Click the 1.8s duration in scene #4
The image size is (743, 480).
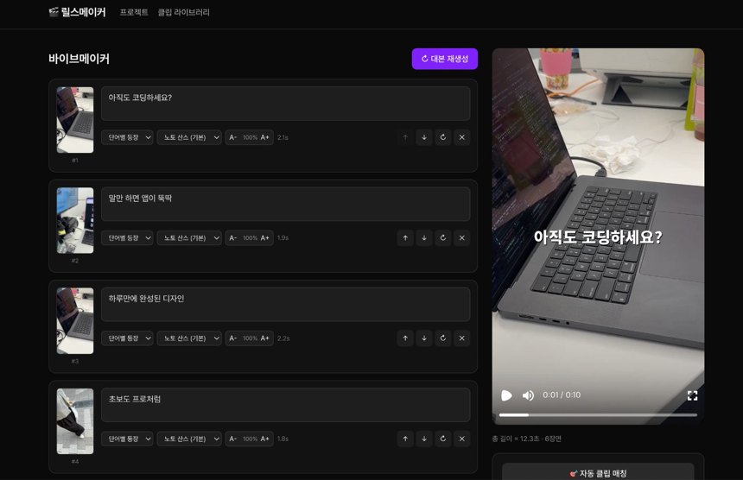coord(283,439)
